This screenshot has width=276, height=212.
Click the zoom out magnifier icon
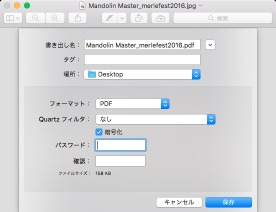[35, 18]
